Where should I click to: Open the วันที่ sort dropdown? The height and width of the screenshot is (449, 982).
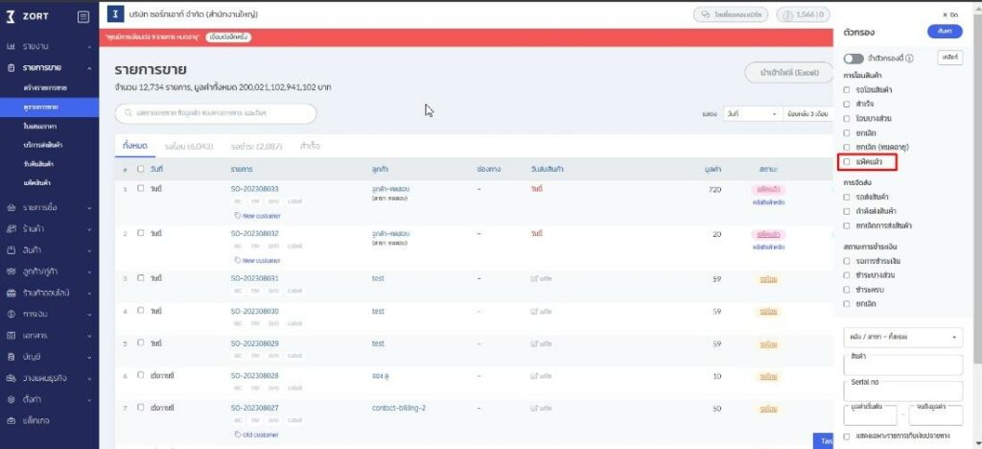(752, 113)
